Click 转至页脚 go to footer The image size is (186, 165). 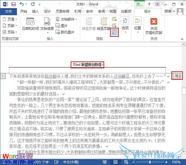coord(104,24)
